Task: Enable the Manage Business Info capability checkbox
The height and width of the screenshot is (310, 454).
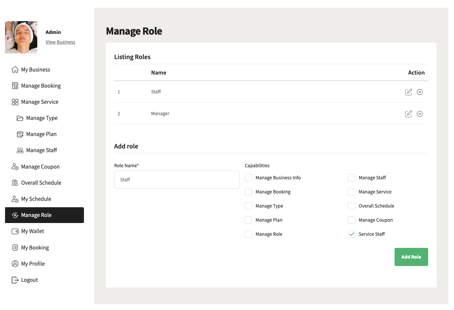Action: pyautogui.click(x=248, y=178)
